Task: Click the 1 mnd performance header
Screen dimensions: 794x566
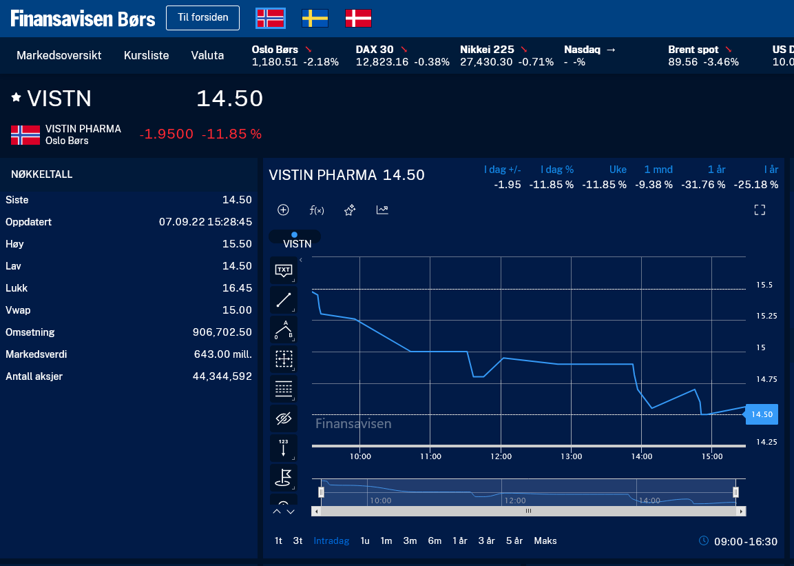Action: 658,170
